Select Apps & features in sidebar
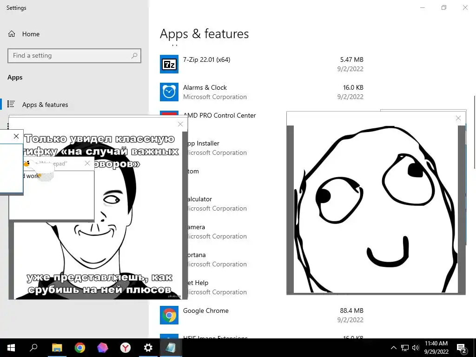Screen dimensions: 476x357 45,105
